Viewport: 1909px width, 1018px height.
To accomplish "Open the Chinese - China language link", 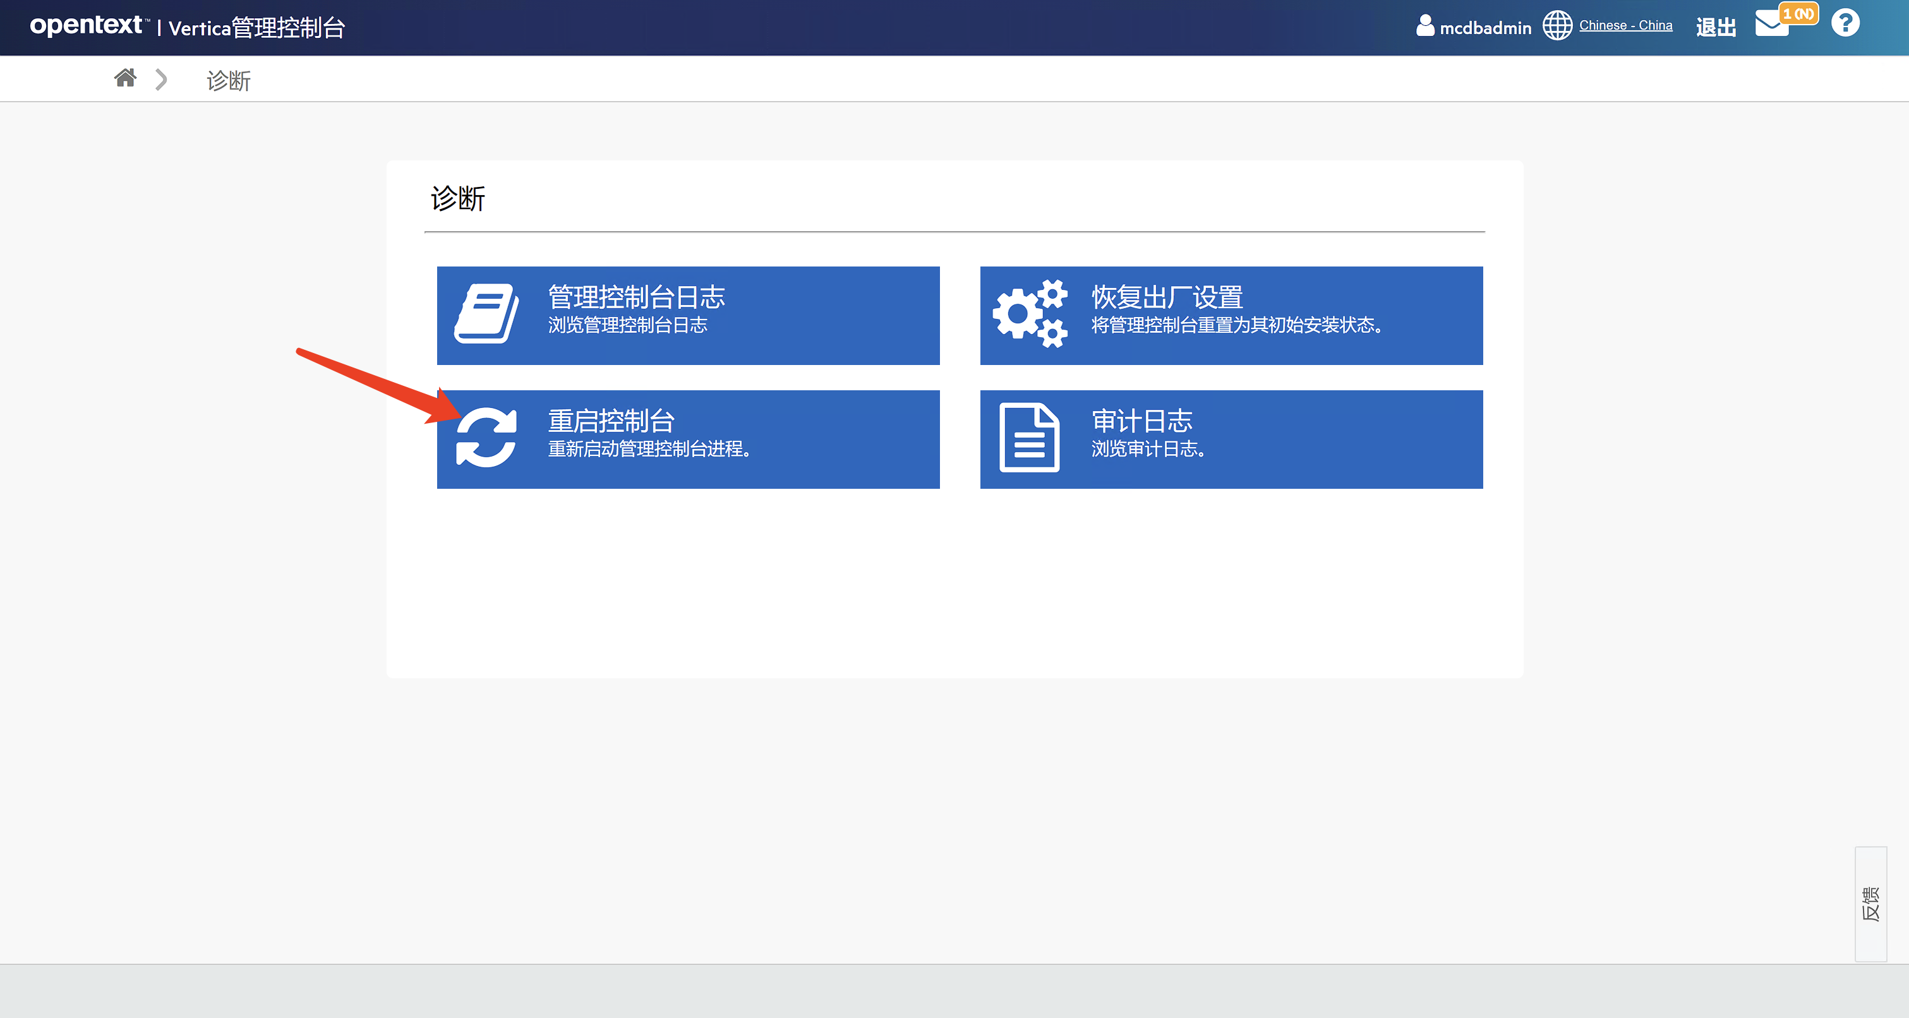I will 1625,25.
